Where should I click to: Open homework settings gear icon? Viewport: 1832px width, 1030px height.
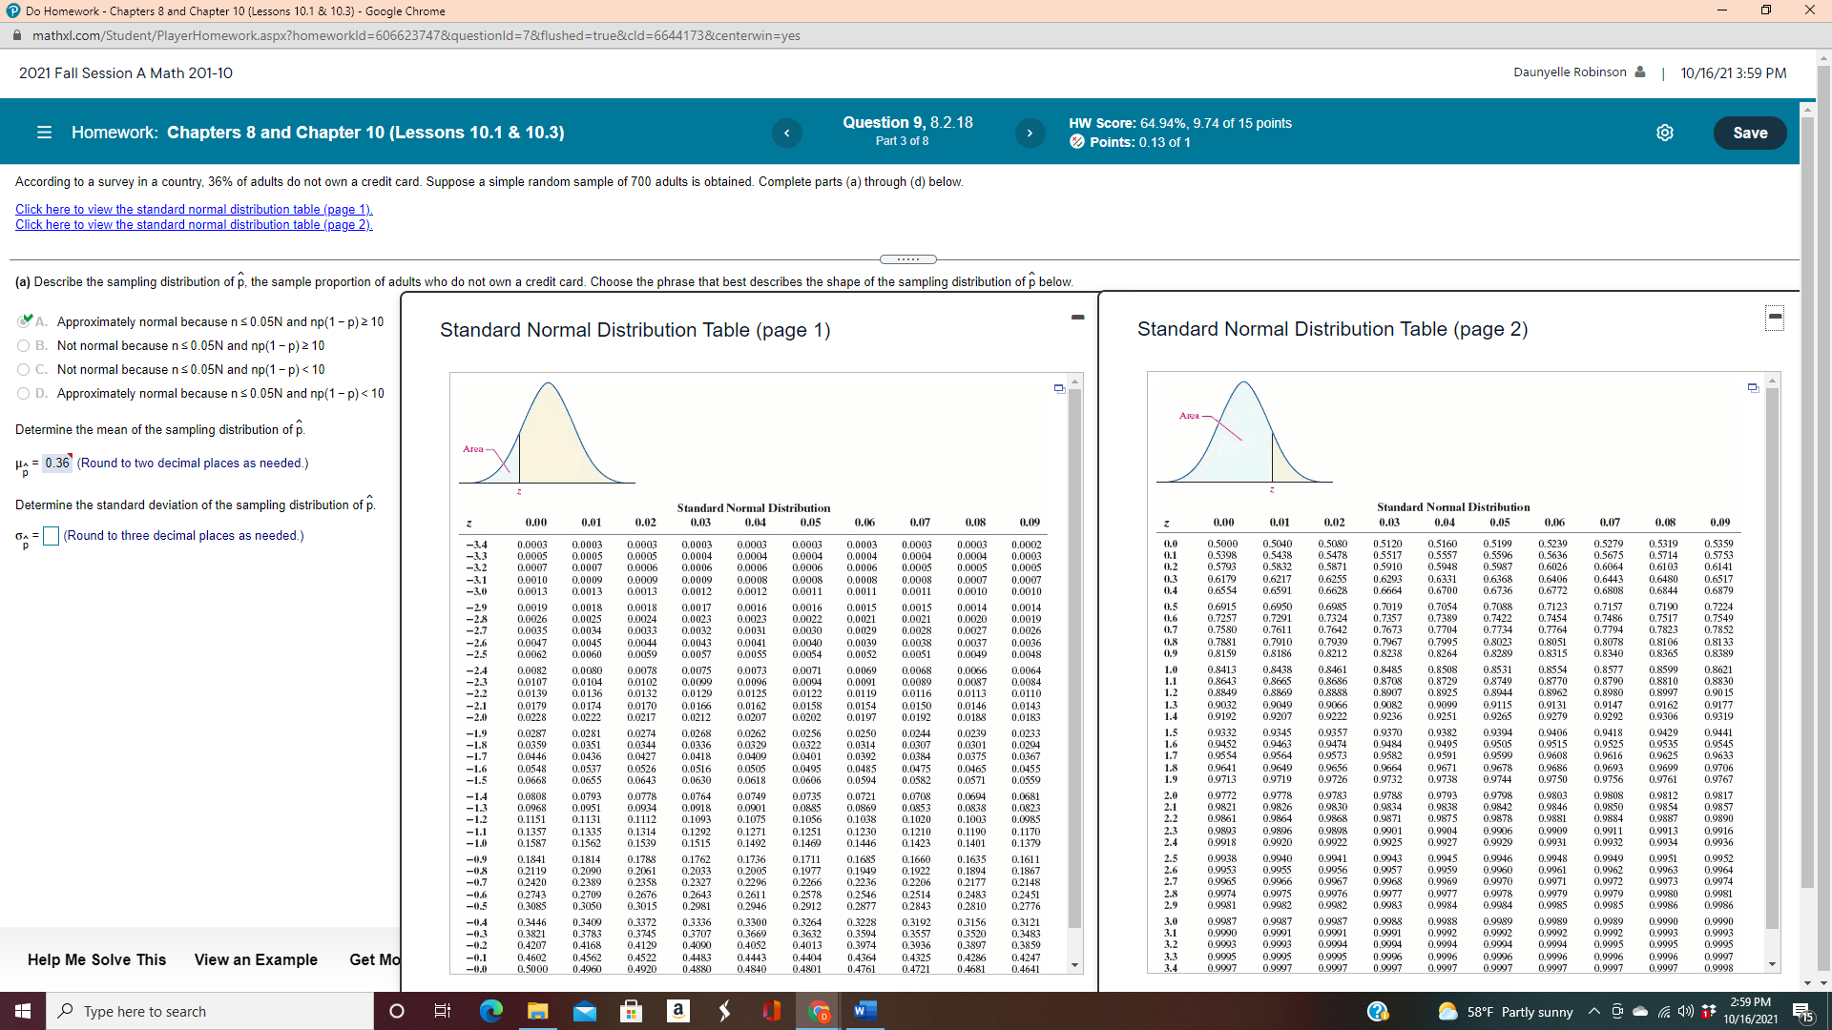1665,133
